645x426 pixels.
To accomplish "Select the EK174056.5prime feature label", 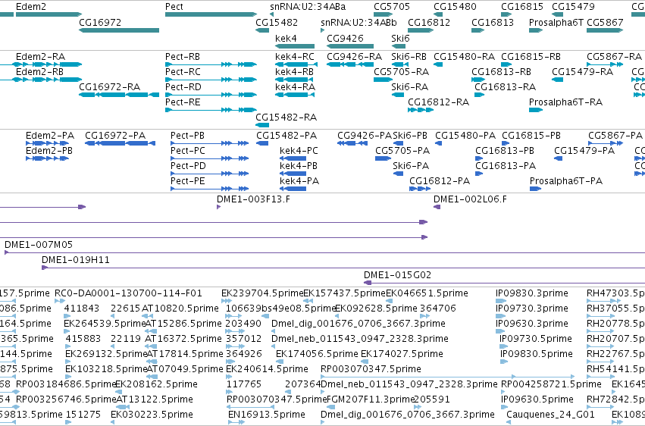I will (x=317, y=354).
